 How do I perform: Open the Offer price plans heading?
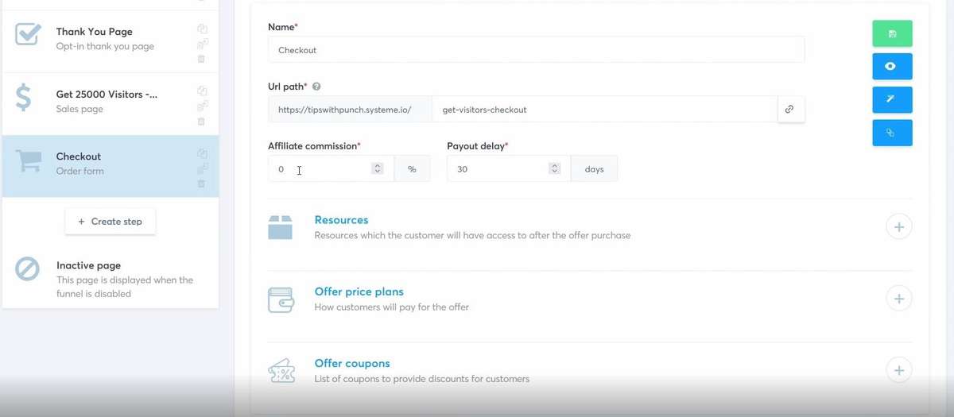[359, 292]
